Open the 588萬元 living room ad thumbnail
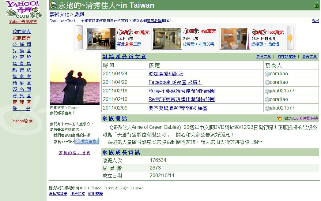The height and width of the screenshot is (201, 321). tap(235, 38)
